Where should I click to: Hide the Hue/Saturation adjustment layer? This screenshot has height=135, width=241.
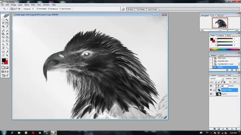pyautogui.click(x=211, y=86)
